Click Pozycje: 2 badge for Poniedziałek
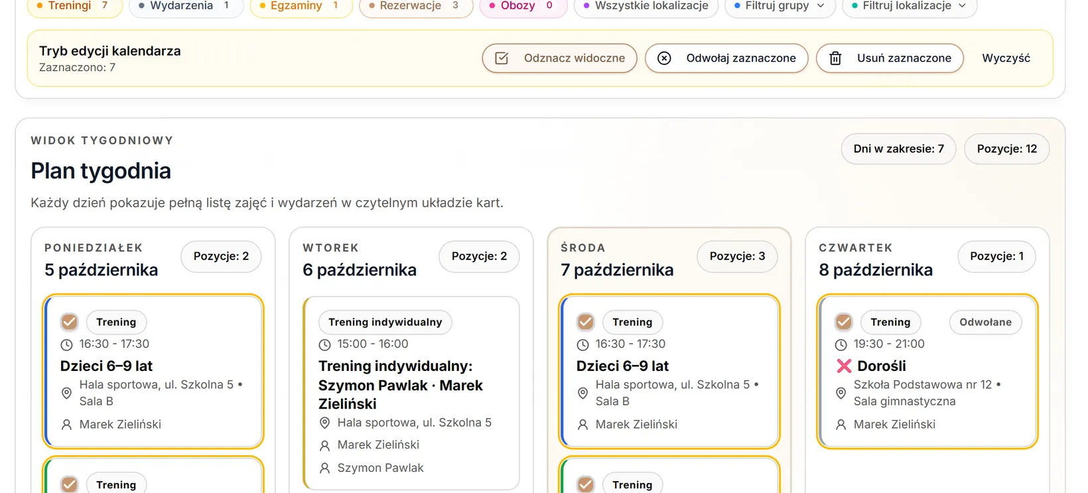The image size is (1088, 493). [x=222, y=256]
